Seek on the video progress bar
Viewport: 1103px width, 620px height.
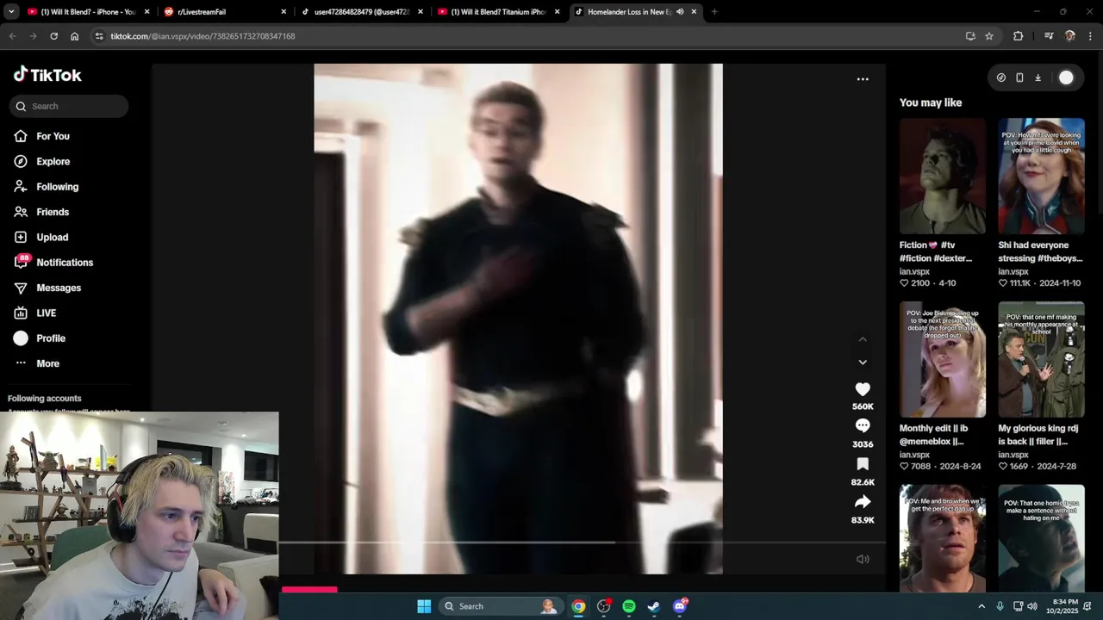(x=582, y=542)
